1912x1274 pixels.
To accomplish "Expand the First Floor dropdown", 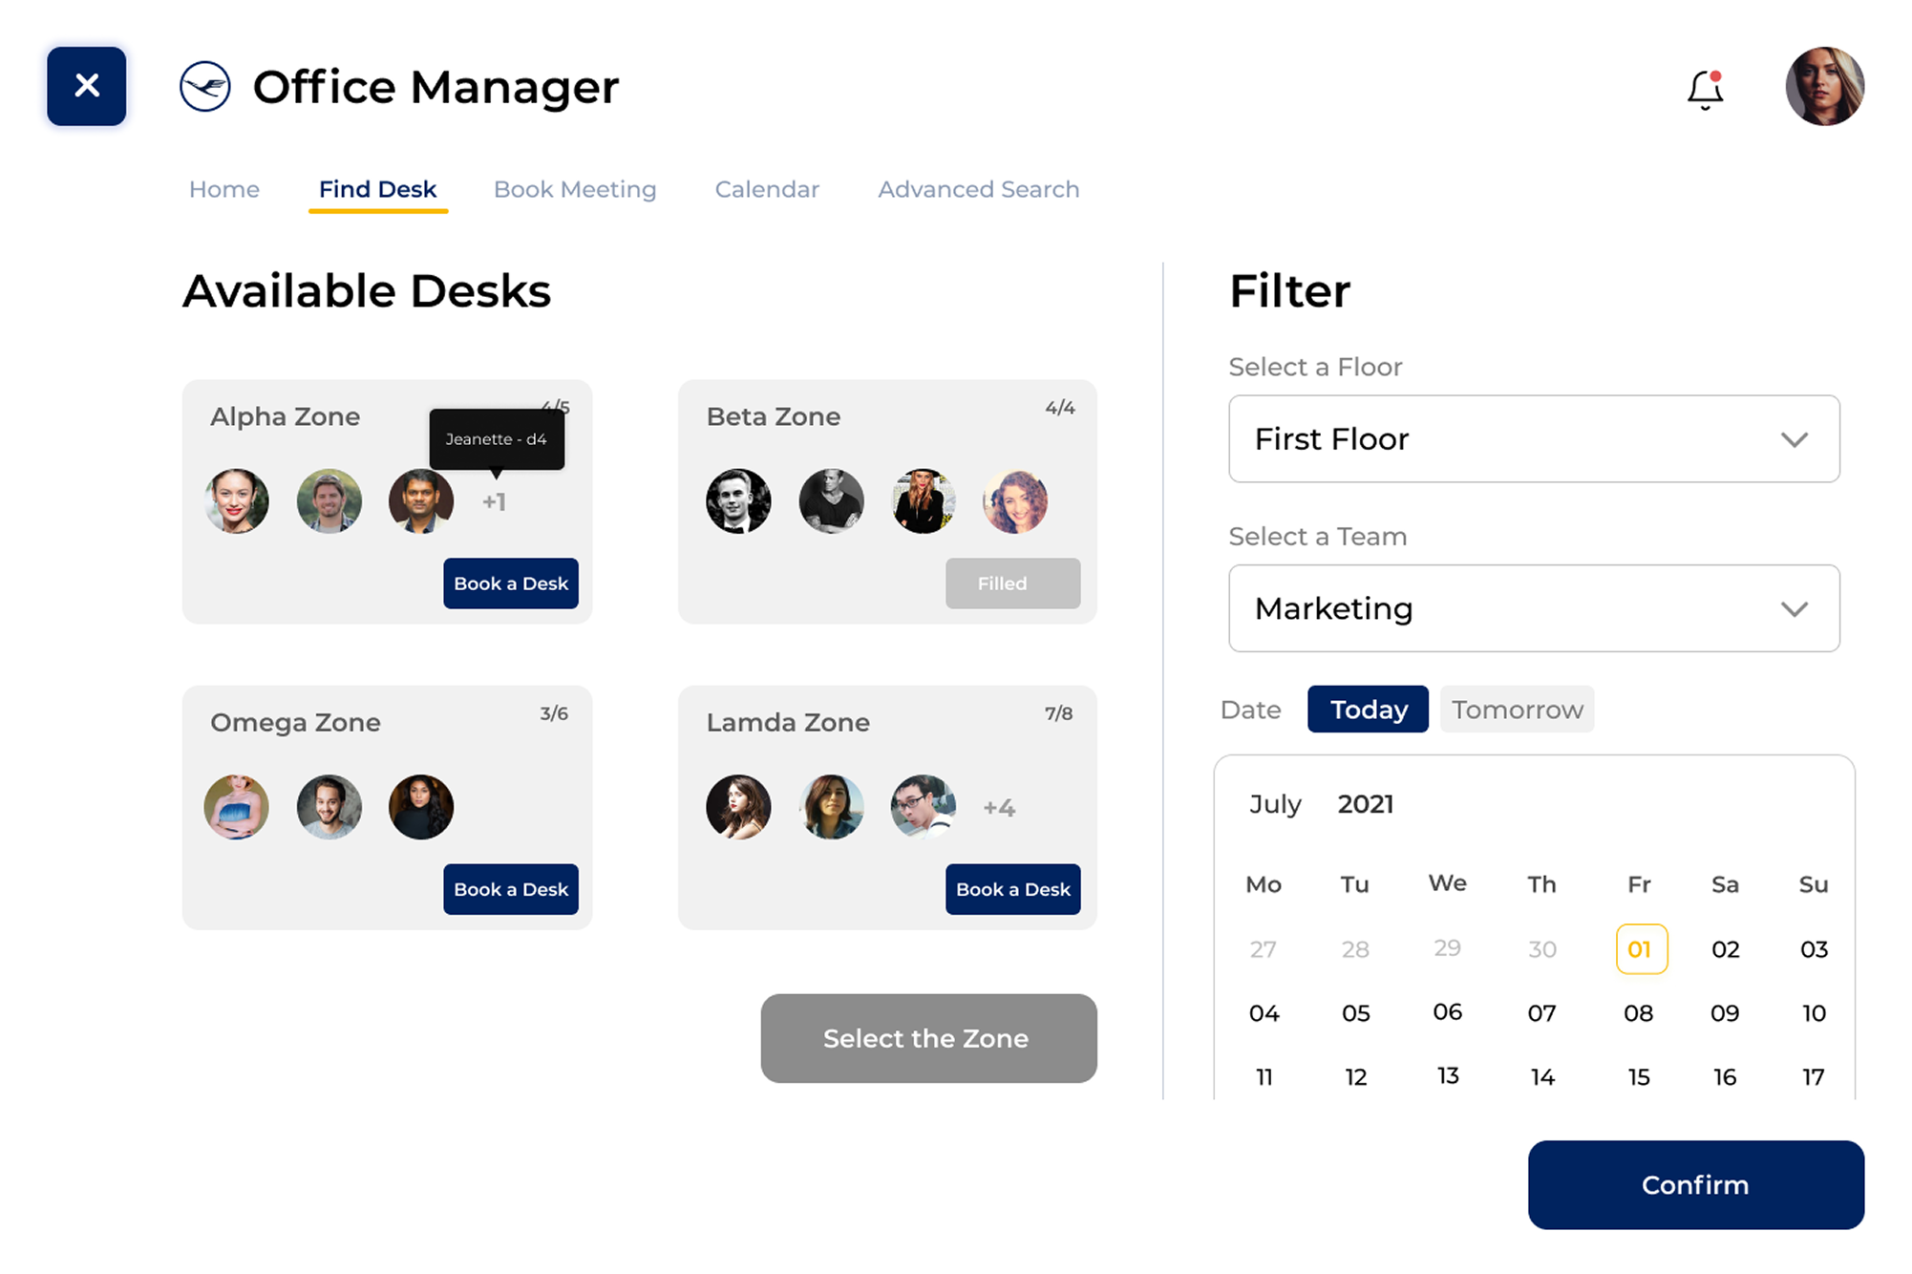I will coord(1534,439).
